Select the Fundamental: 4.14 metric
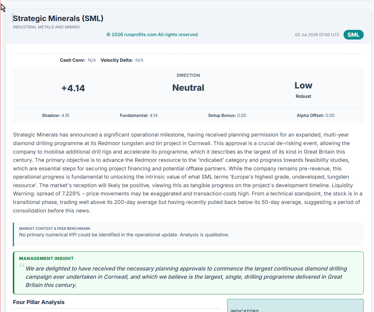Screen dimensions: 374x312 tap(139, 115)
